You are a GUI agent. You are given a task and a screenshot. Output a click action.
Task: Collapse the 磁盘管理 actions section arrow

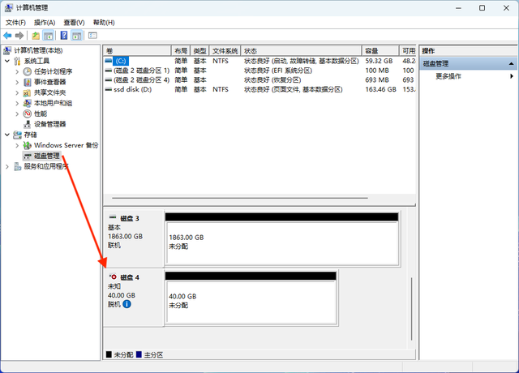(x=512, y=63)
